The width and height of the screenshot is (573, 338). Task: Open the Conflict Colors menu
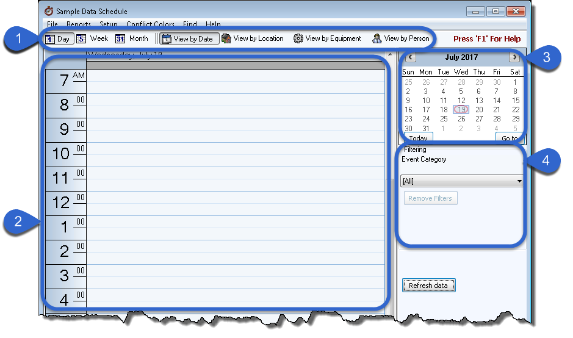150,25
